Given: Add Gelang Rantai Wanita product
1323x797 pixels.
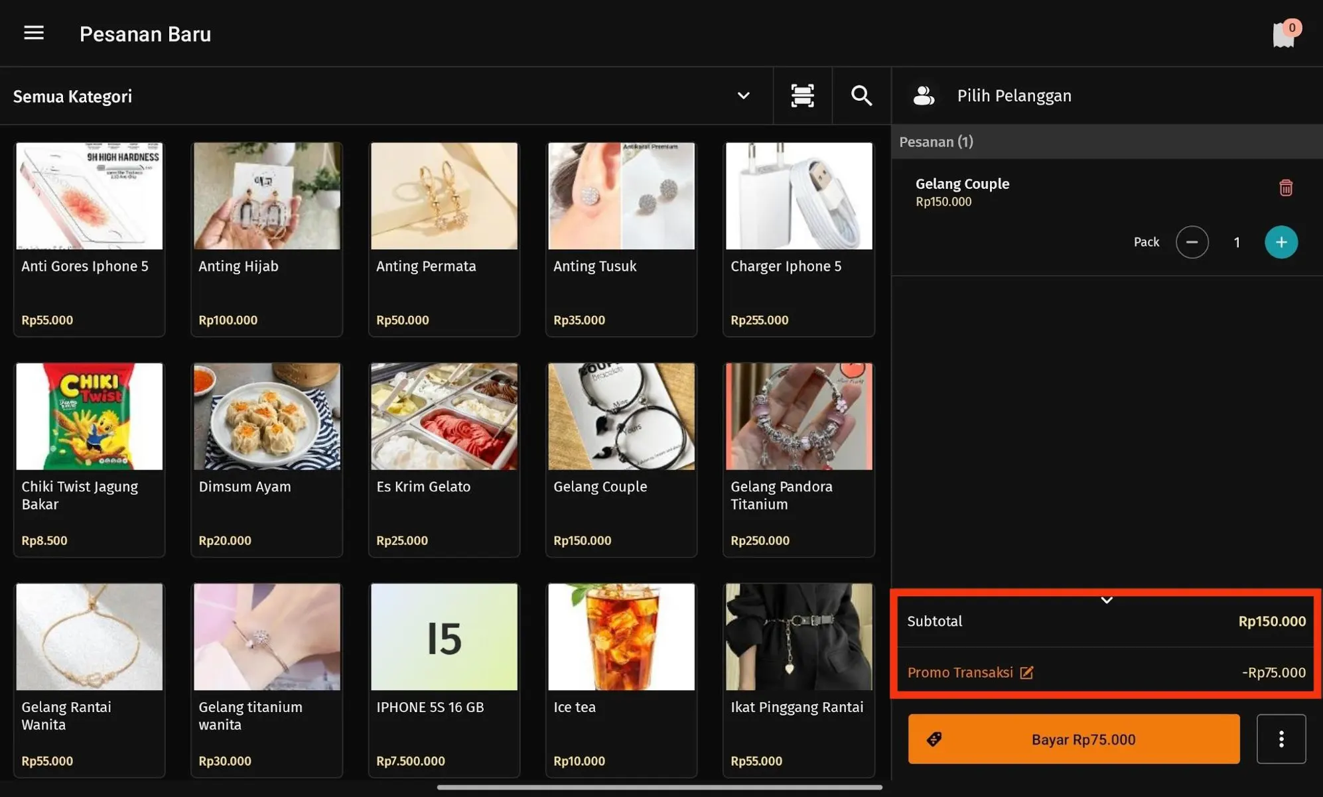Looking at the screenshot, I should click(x=89, y=680).
